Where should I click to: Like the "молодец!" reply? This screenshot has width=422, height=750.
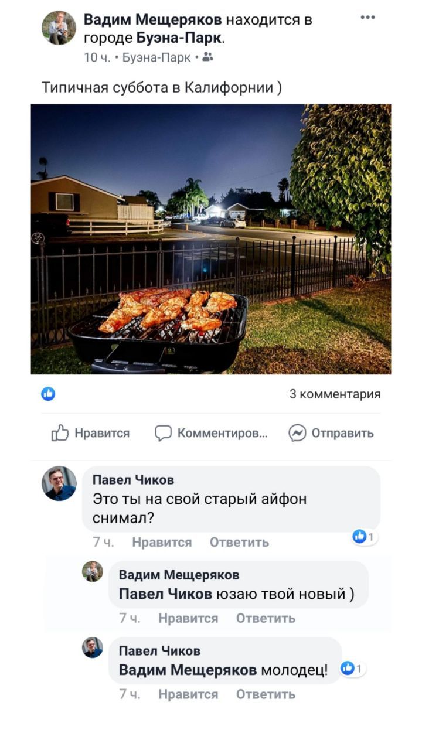coord(188,694)
